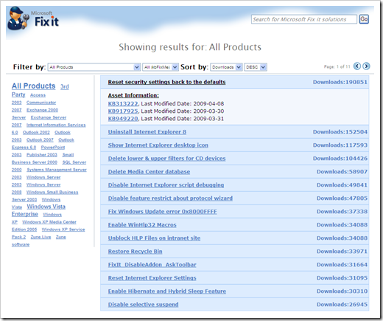This screenshot has height=321, width=383.
Task: Open Delete lower & upper filters fix
Action: [x=166, y=159]
